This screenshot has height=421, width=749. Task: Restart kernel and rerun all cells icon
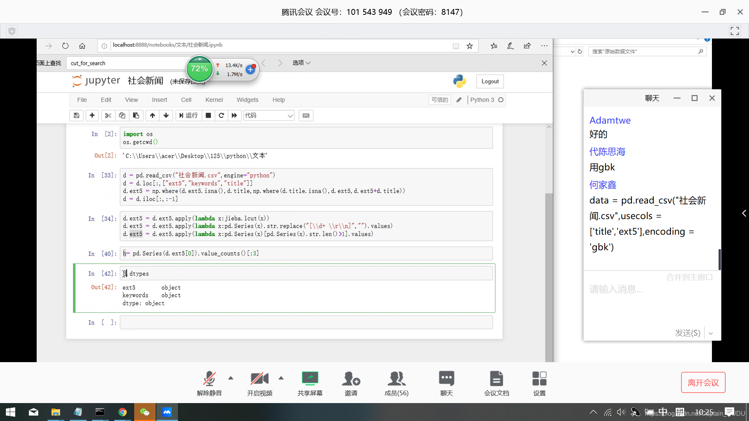[x=234, y=115]
